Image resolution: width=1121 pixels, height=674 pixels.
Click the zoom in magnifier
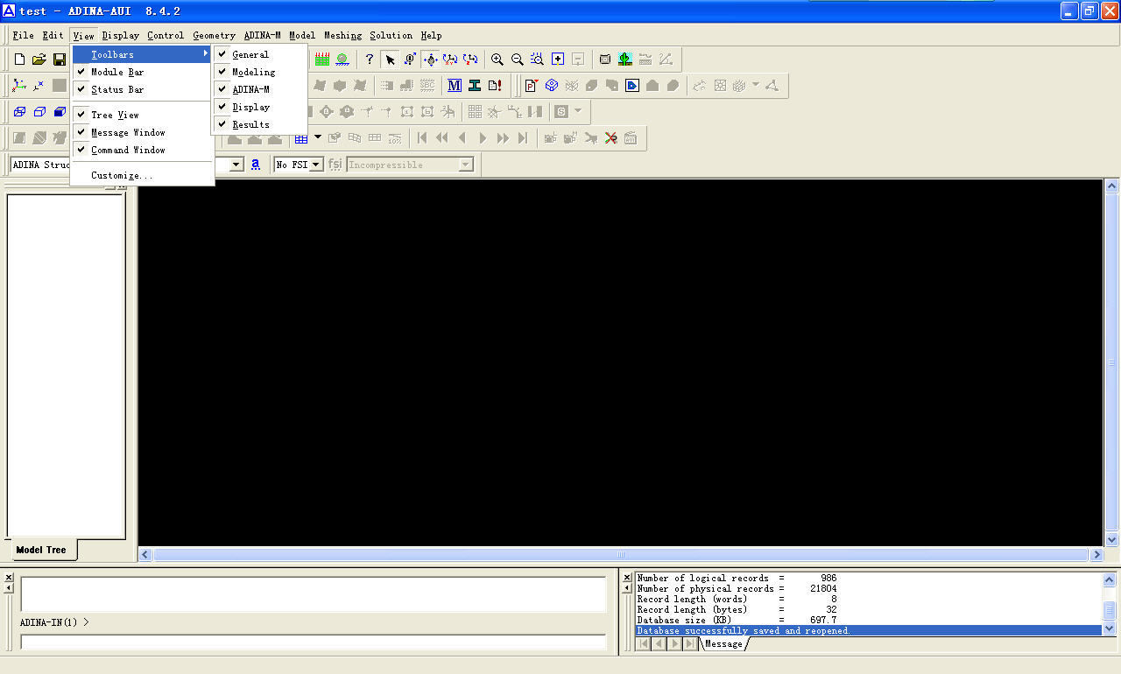497,60
